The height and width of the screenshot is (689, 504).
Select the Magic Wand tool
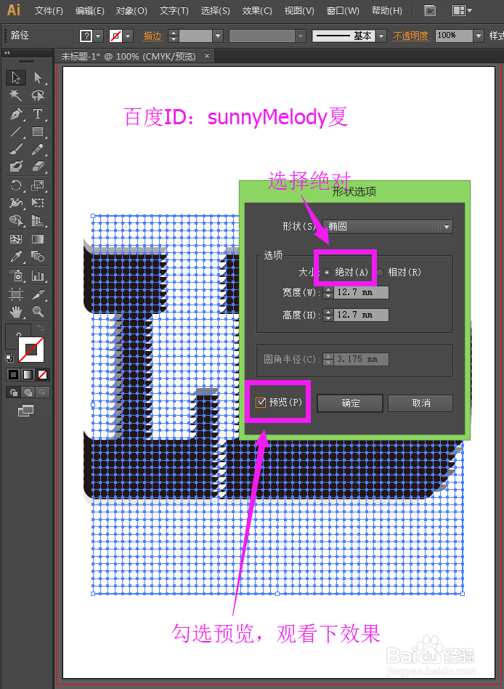tap(16, 95)
